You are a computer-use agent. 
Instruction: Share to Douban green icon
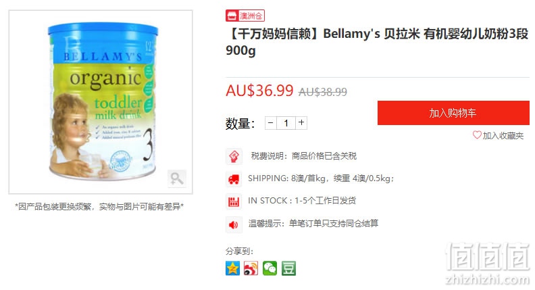tap(288, 268)
